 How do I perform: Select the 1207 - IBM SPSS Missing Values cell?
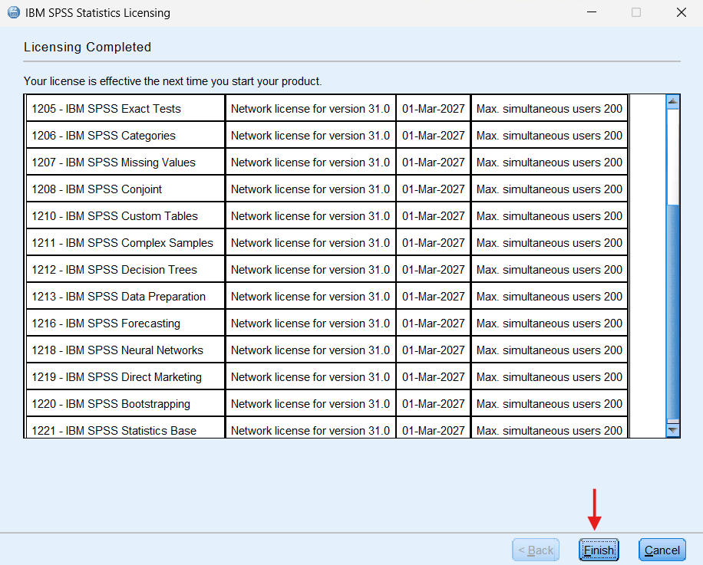[x=126, y=162]
